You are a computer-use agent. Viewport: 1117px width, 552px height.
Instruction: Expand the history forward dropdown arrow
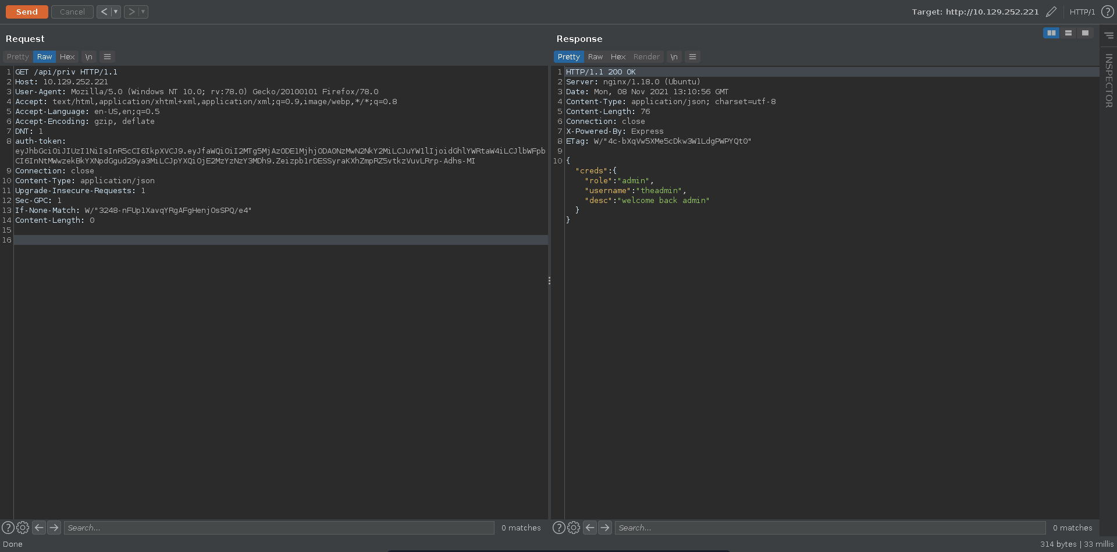(x=143, y=12)
